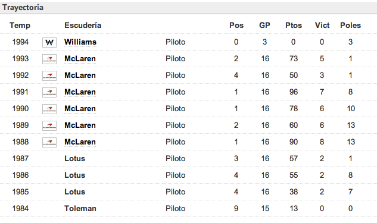The width and height of the screenshot is (377, 223).
Task: Click the McLaren logo icon in the 1991 row
Action: coord(49,92)
